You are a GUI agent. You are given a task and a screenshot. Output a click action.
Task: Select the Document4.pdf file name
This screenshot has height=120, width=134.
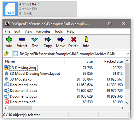tap(22, 102)
